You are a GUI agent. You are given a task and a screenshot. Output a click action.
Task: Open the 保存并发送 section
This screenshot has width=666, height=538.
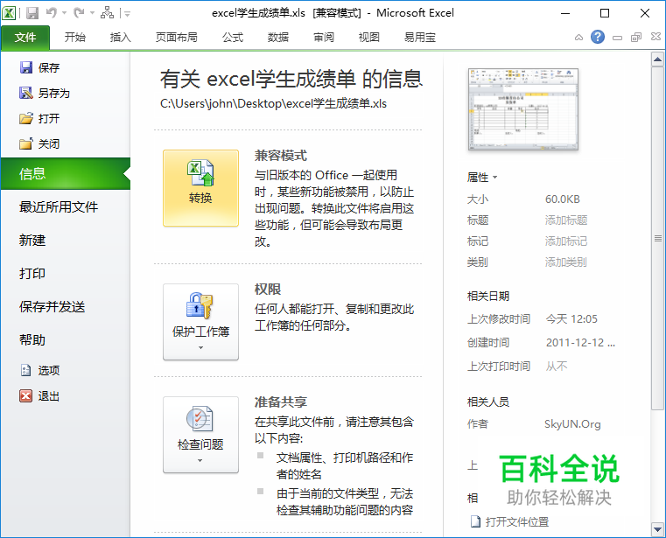click(x=52, y=306)
